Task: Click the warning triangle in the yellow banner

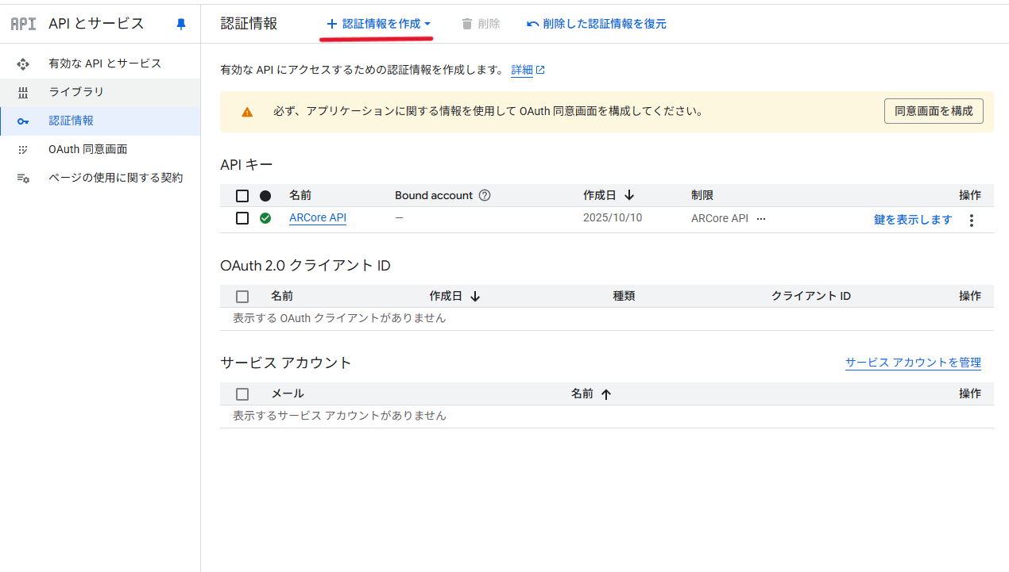Action: pos(246,111)
